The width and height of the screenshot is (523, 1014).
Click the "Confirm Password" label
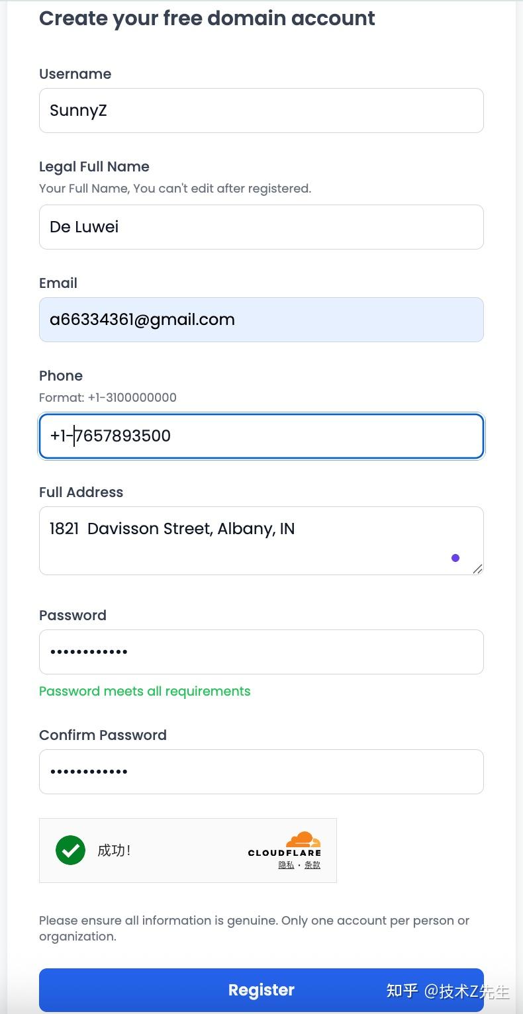(x=103, y=735)
